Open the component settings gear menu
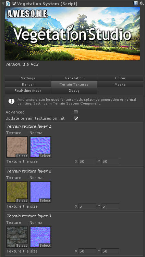 [141, 3]
